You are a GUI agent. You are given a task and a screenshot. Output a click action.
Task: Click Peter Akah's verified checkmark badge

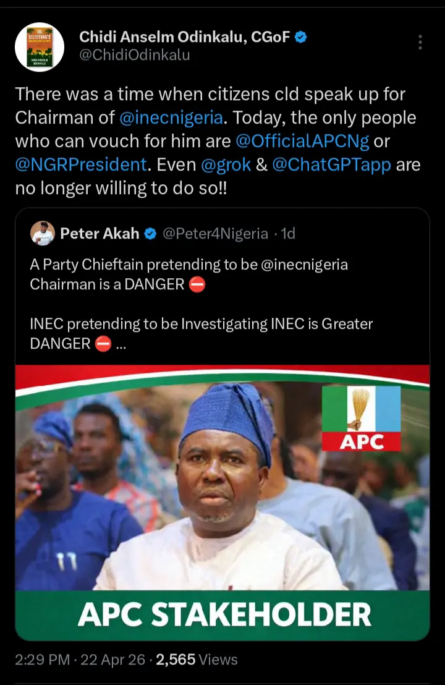(150, 233)
